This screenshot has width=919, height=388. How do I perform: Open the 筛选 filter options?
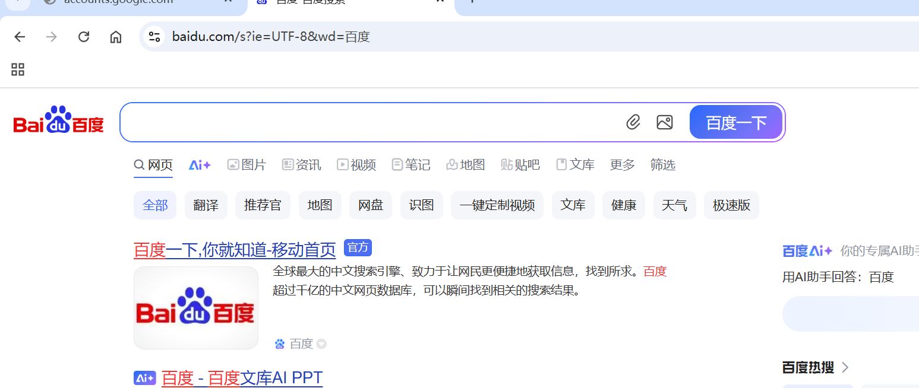pos(663,165)
